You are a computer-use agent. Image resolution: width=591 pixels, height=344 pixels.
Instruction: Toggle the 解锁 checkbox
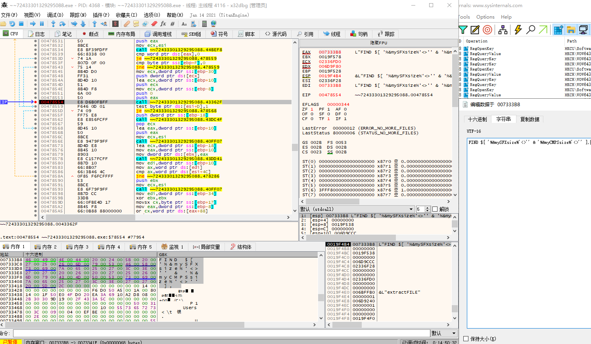[435, 209]
